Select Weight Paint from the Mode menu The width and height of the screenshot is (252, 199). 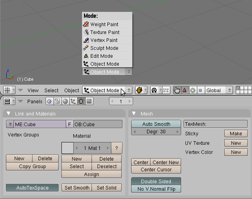click(x=104, y=25)
